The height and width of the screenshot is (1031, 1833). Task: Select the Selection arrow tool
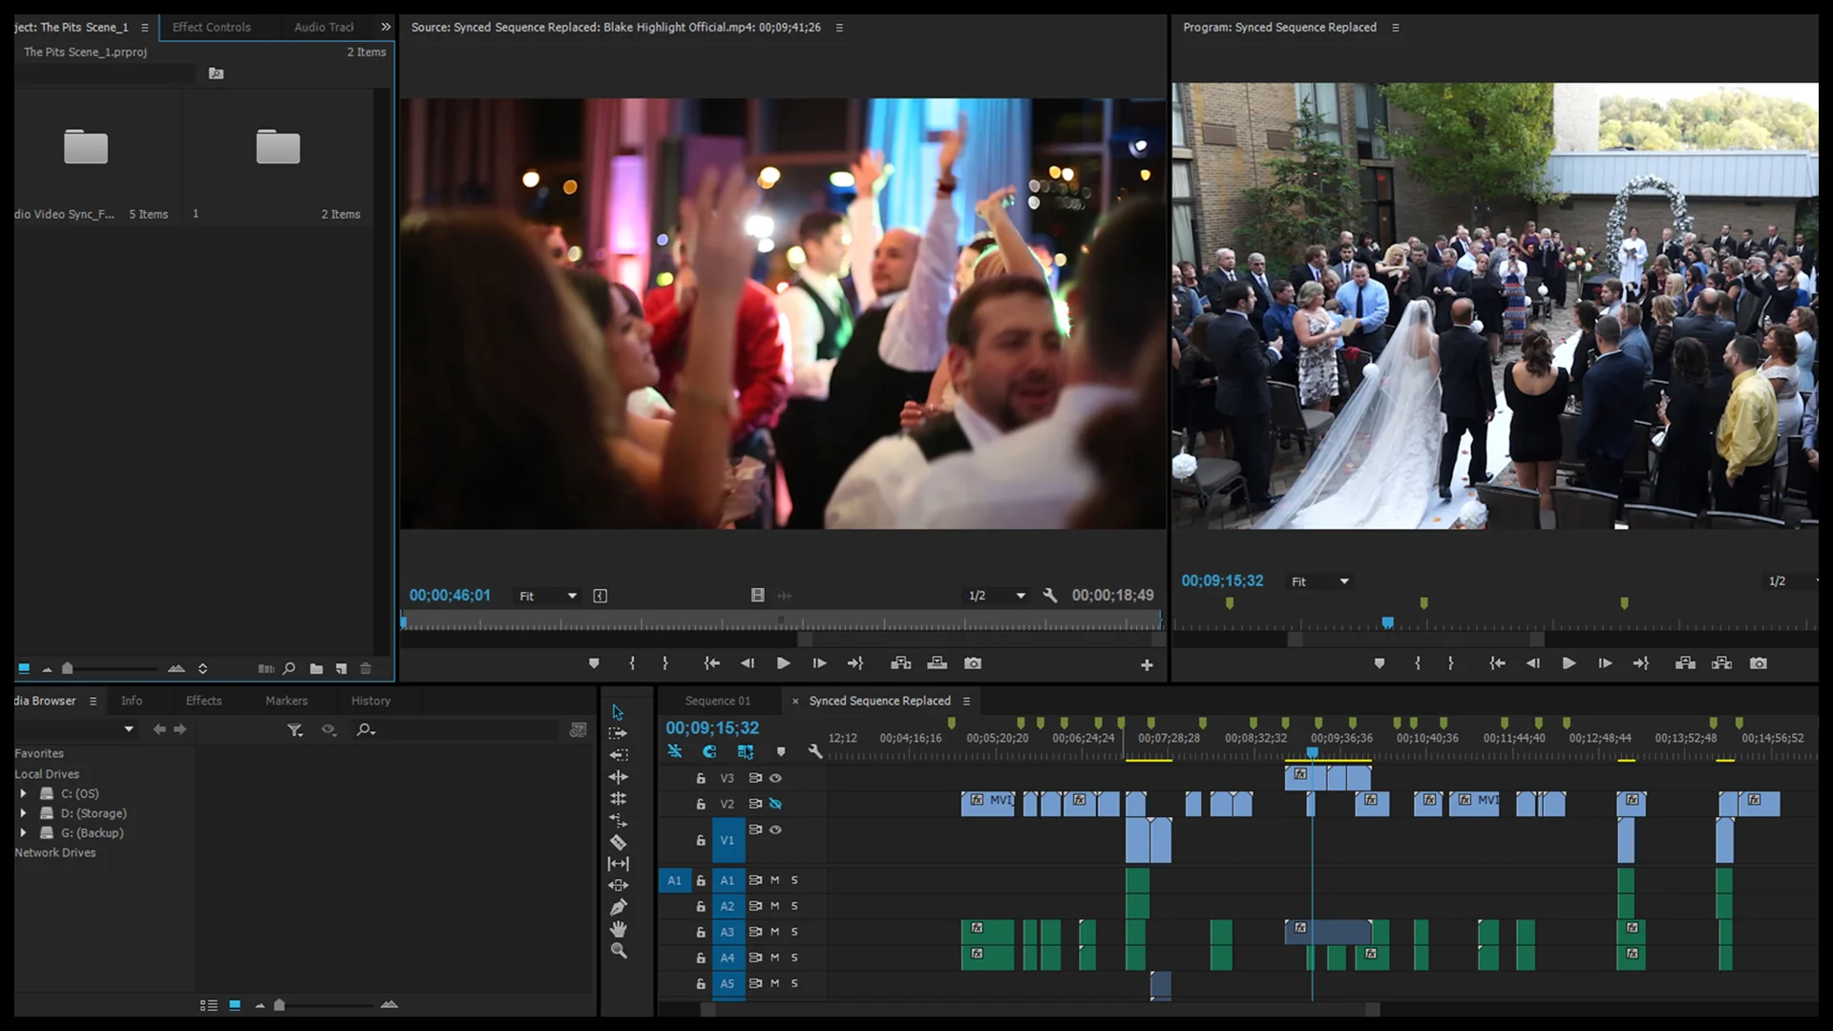(618, 712)
